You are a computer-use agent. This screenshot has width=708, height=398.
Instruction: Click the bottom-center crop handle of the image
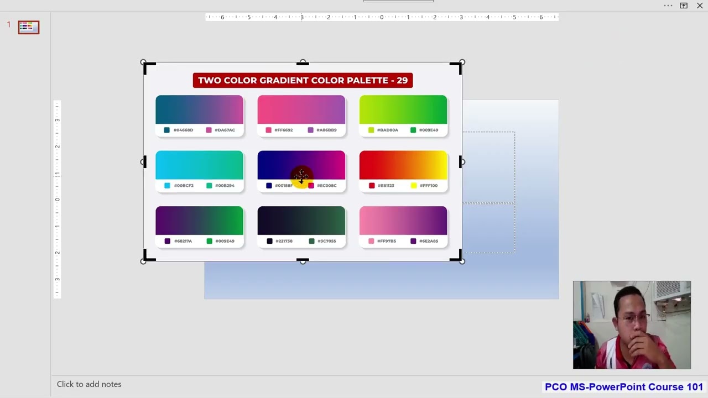pos(303,259)
